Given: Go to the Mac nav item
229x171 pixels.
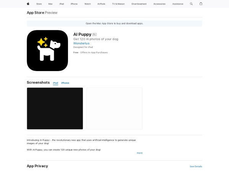Looking at the screenshot, I should point(50,4).
